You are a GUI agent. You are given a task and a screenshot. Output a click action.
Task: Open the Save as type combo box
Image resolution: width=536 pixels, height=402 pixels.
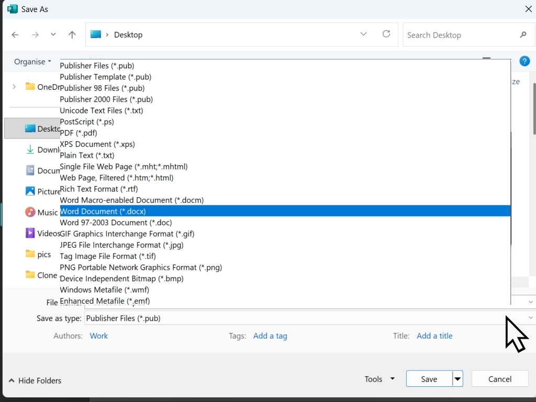(x=309, y=318)
